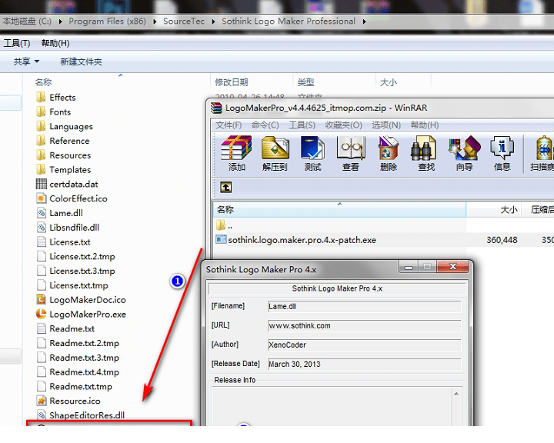554x443 pixels.
Task: Select the parent '..' folder in WinRAR
Action: [225, 225]
